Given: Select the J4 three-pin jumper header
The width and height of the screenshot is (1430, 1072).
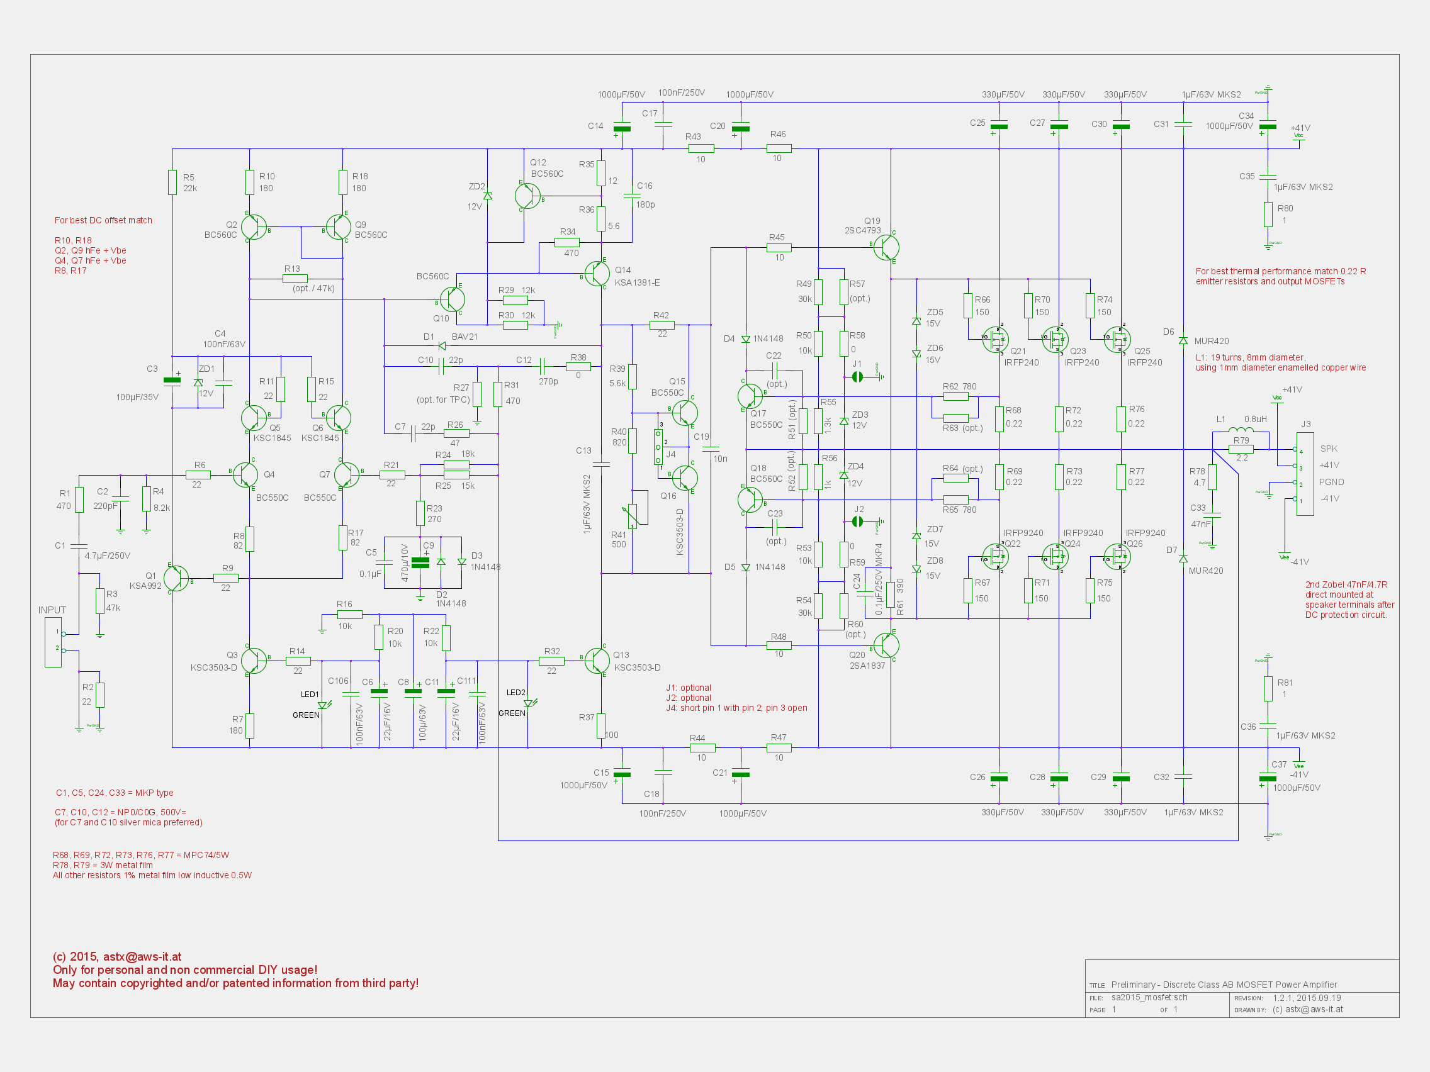Looking at the screenshot, I should pos(658,447).
